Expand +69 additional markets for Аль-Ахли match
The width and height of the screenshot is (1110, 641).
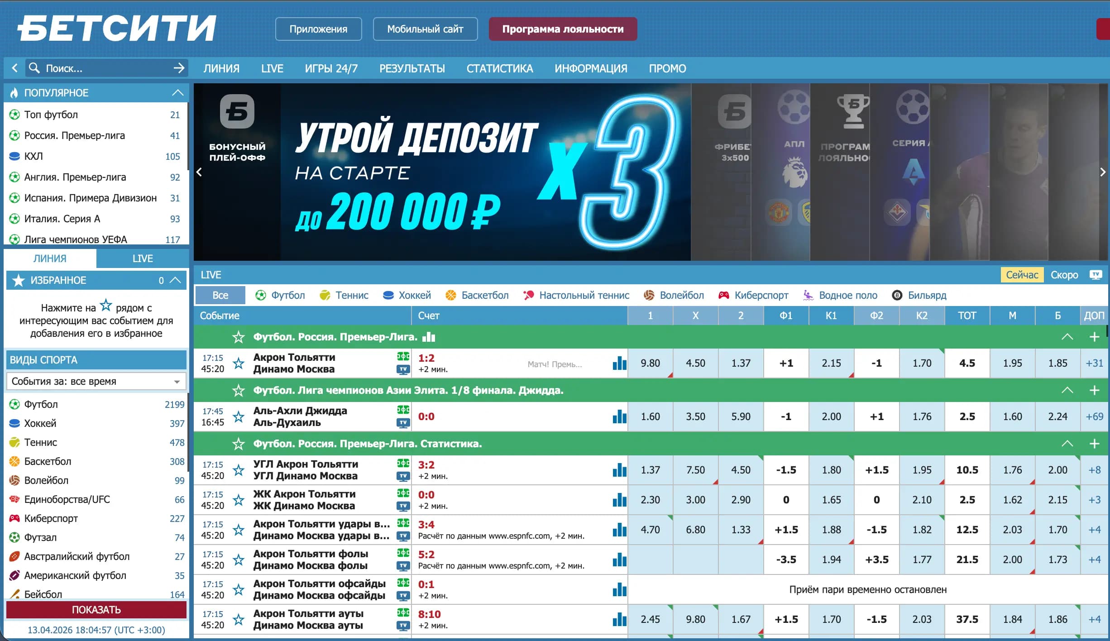pos(1095,416)
